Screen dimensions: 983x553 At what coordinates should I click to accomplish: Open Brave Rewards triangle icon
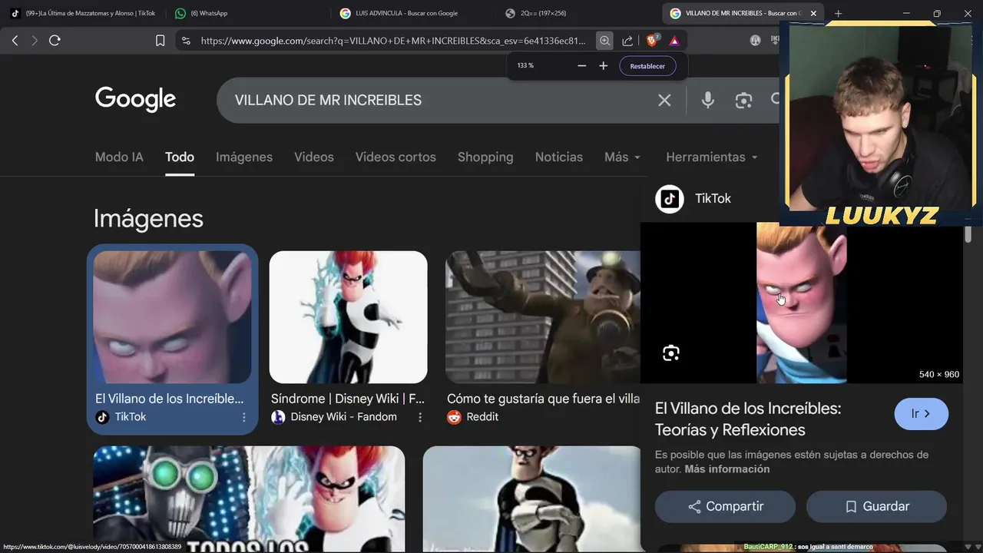coord(674,41)
